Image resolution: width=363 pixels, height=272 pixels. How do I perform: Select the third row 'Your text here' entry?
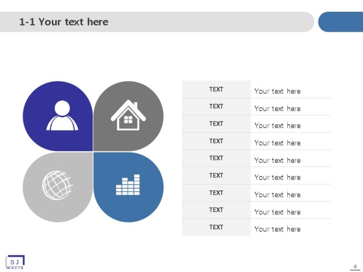tap(278, 125)
